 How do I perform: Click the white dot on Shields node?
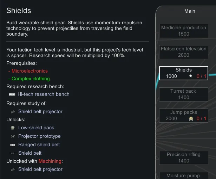point(191,76)
